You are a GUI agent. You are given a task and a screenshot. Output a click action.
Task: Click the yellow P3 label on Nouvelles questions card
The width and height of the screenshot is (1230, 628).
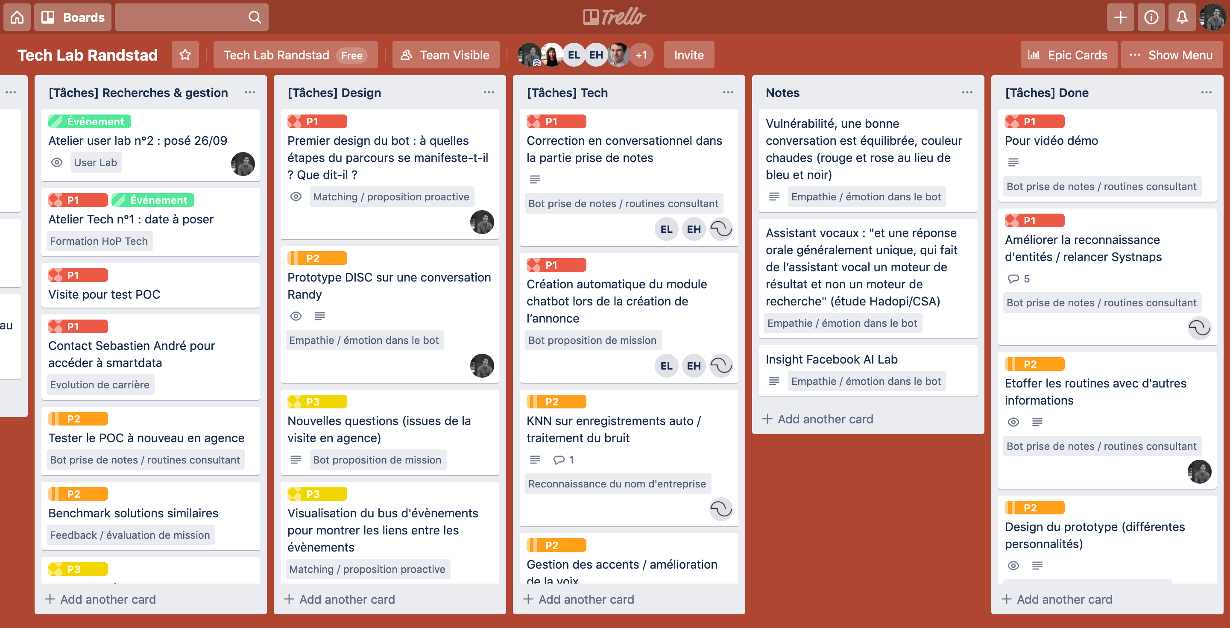pyautogui.click(x=317, y=402)
